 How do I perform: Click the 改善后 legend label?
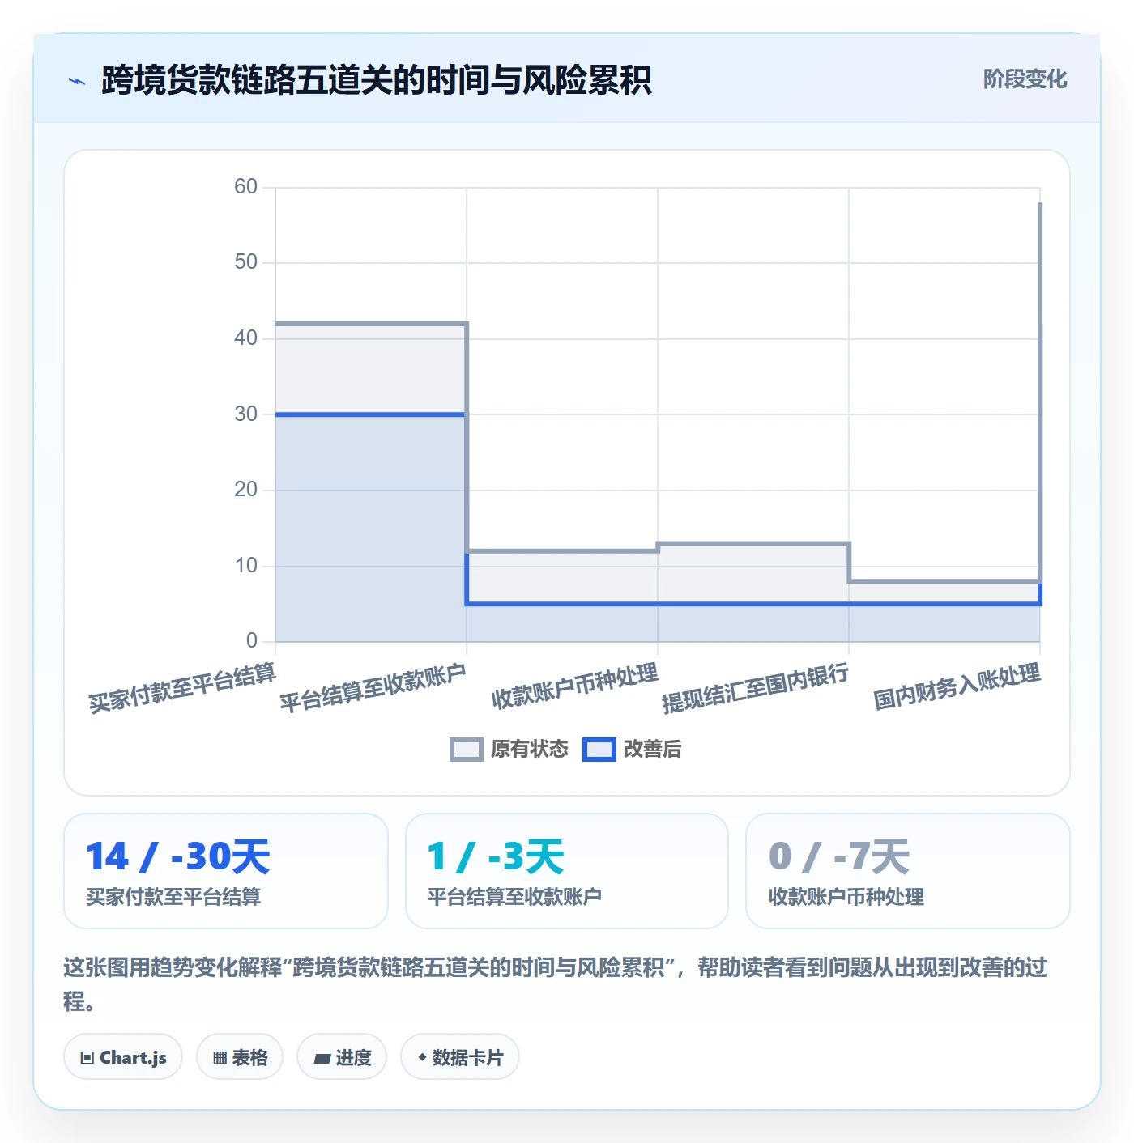[653, 750]
